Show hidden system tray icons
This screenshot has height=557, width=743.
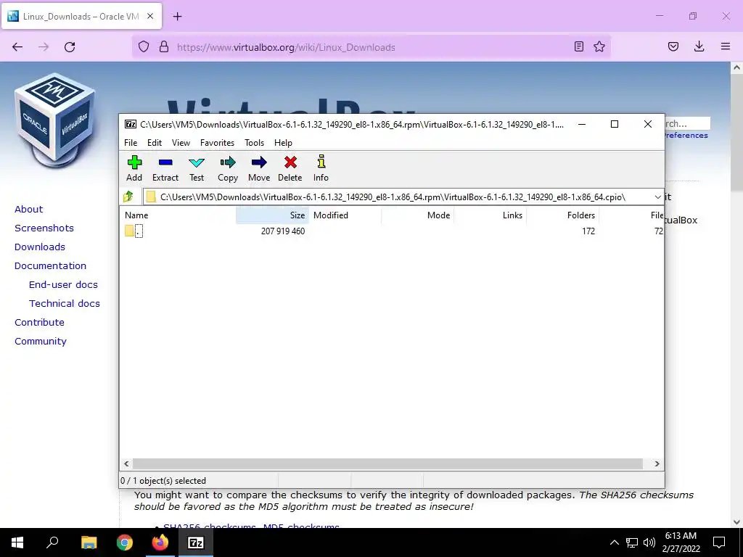click(614, 542)
